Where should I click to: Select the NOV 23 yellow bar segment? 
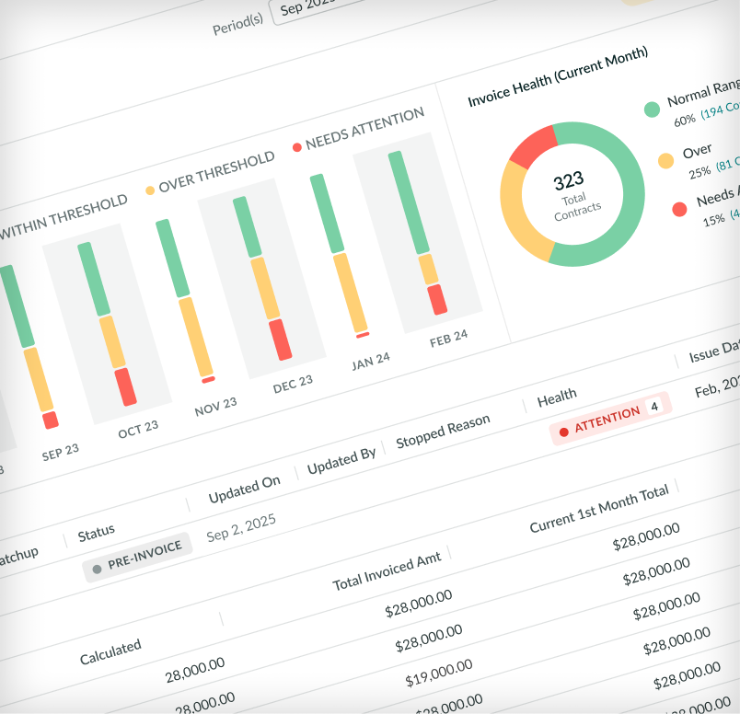tap(196, 337)
